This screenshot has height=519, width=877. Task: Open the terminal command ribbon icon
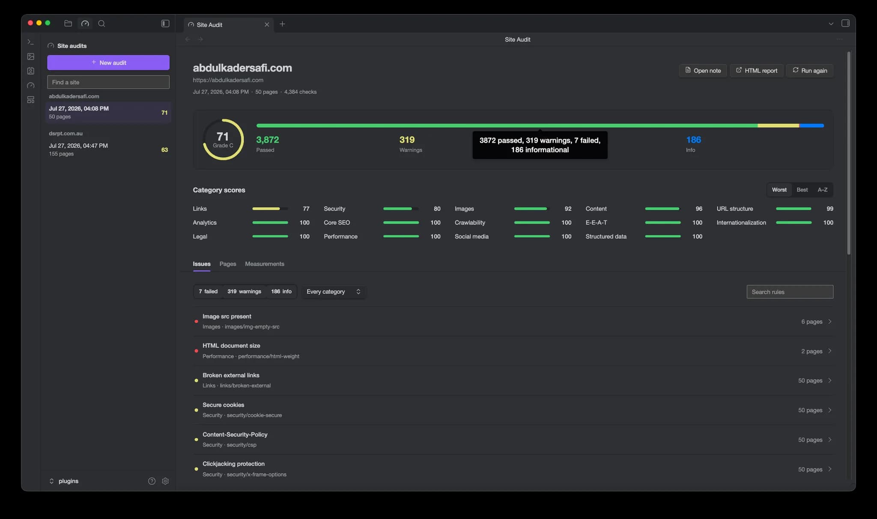coord(30,42)
